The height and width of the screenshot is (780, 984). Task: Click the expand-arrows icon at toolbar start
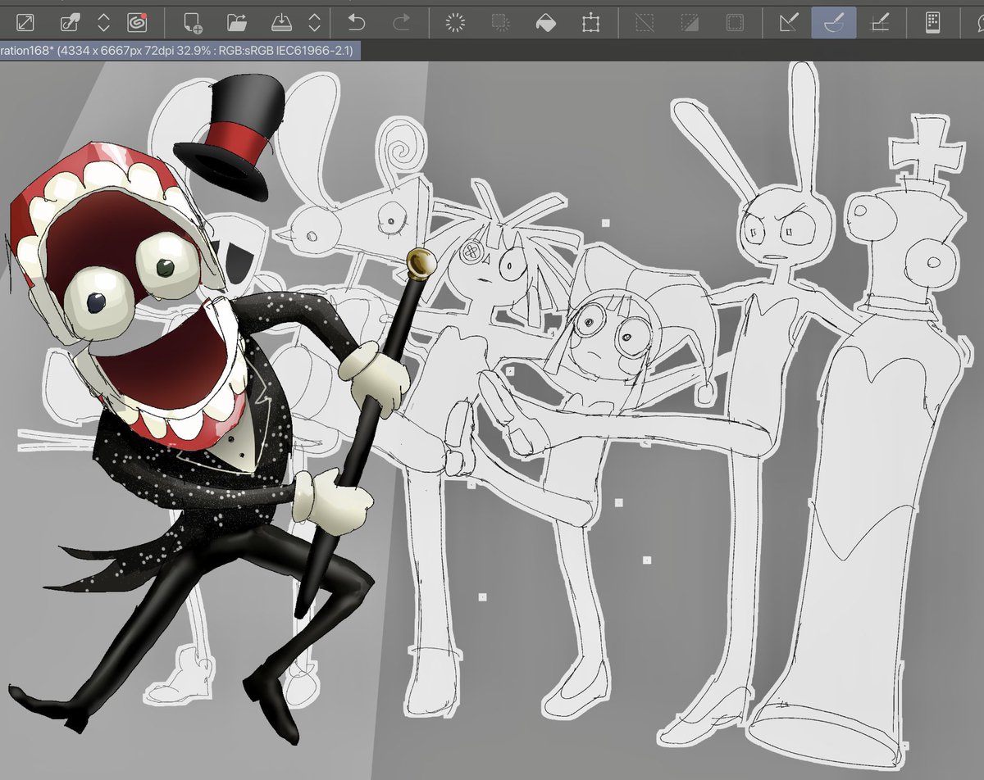click(x=25, y=22)
